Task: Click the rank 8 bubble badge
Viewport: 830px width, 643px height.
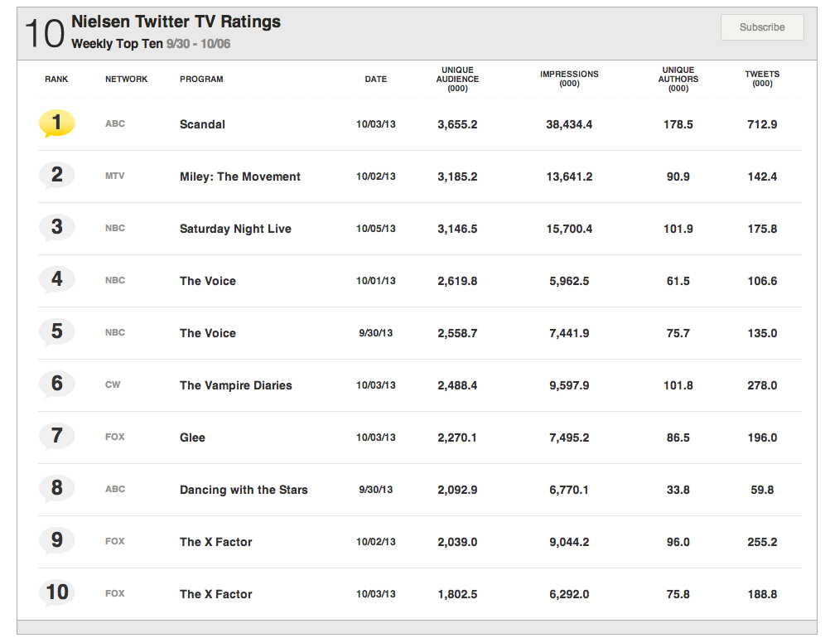Action: coord(56,488)
